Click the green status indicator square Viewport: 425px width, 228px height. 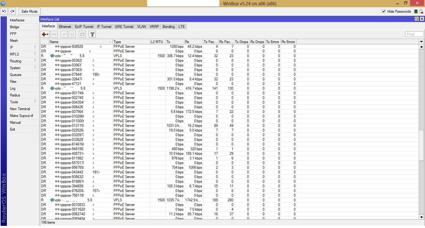[x=416, y=11]
